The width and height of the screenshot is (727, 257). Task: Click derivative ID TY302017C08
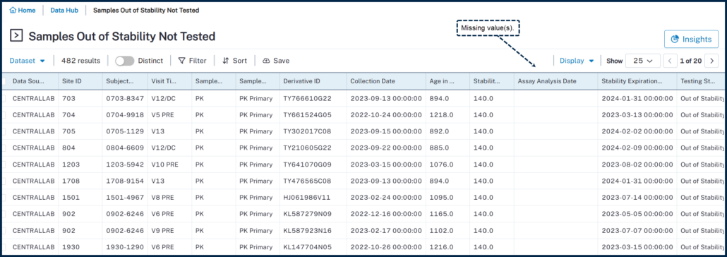(x=308, y=131)
